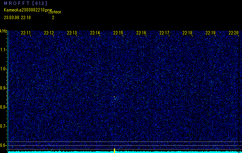
Task: Click the yellow meteor detection marker at the bottom
Action: tap(114, 151)
